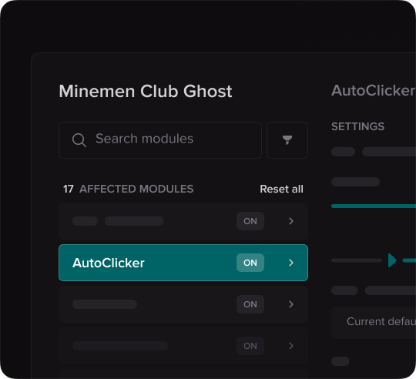Toggle the AutoClicker ON switch
The width and height of the screenshot is (416, 379).
(x=250, y=263)
